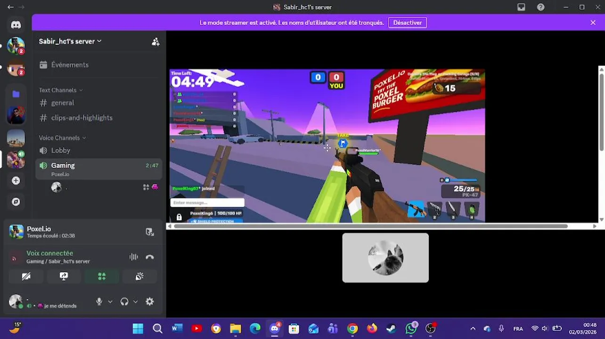Click the message input in the game
Image resolution: width=605 pixels, height=339 pixels.
(207, 202)
